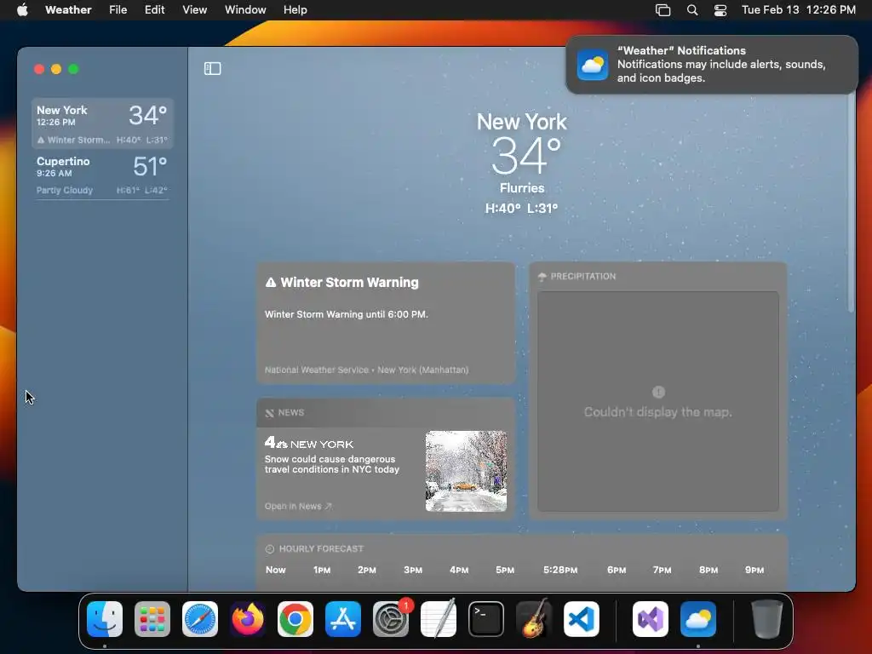This screenshot has height=654, width=872.
Task: Click the Winter Storm Warning triangle icon
Action: pyautogui.click(x=271, y=283)
